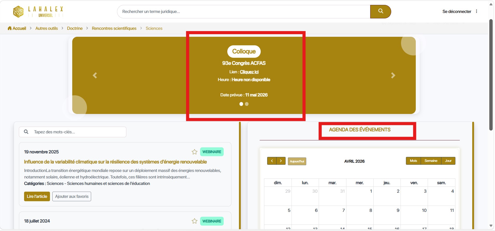
Task: Open the article title about variabilité climatique
Action: (x=115, y=162)
